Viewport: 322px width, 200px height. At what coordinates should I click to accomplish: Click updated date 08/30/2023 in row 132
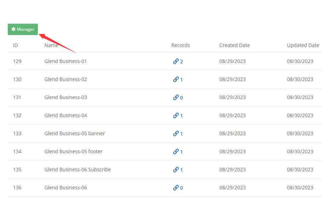[x=300, y=115]
